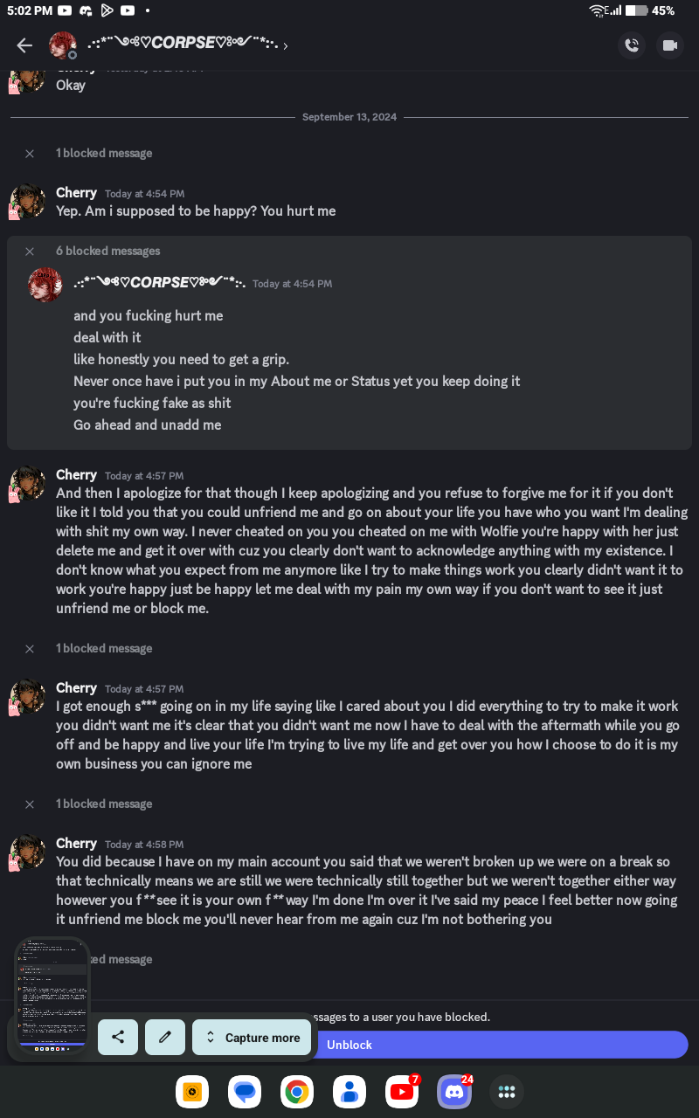Open YouTube from the taskbar
The image size is (699, 1118).
(x=402, y=1092)
